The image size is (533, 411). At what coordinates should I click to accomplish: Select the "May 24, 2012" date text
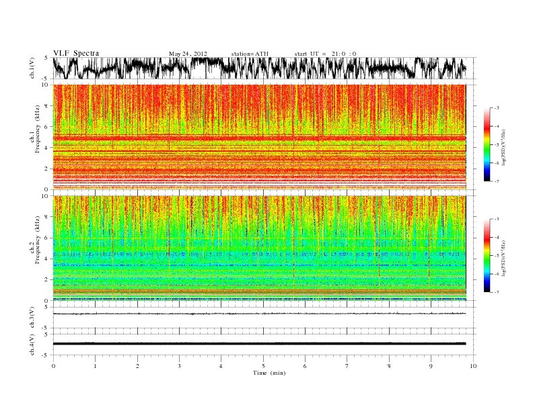click(188, 54)
